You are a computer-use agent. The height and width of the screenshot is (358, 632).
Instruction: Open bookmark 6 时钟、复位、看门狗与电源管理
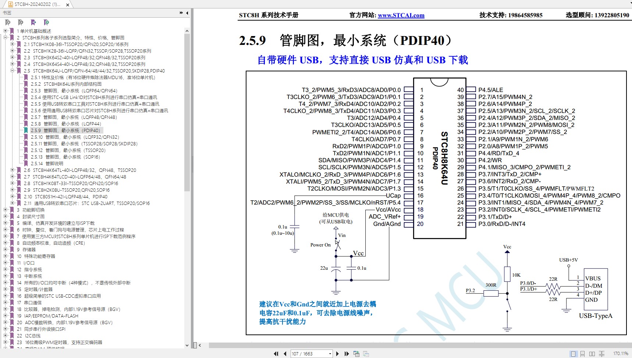pos(70,230)
